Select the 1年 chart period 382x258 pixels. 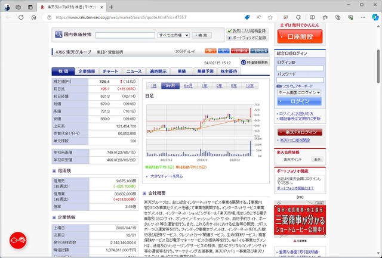205,86
